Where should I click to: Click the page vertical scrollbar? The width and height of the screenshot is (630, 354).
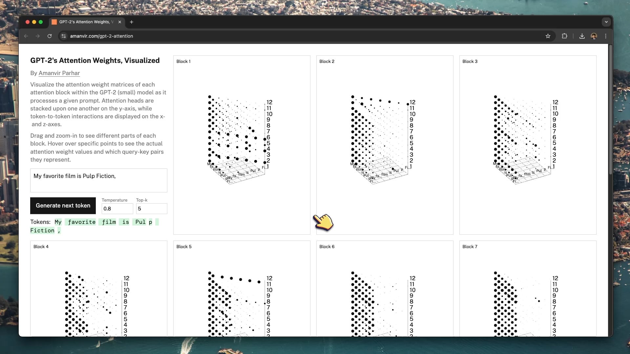pyautogui.click(x=610, y=110)
